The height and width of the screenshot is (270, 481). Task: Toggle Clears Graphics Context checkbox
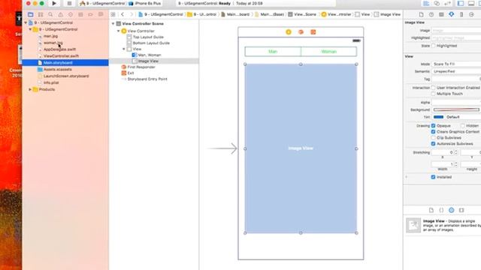(x=433, y=132)
